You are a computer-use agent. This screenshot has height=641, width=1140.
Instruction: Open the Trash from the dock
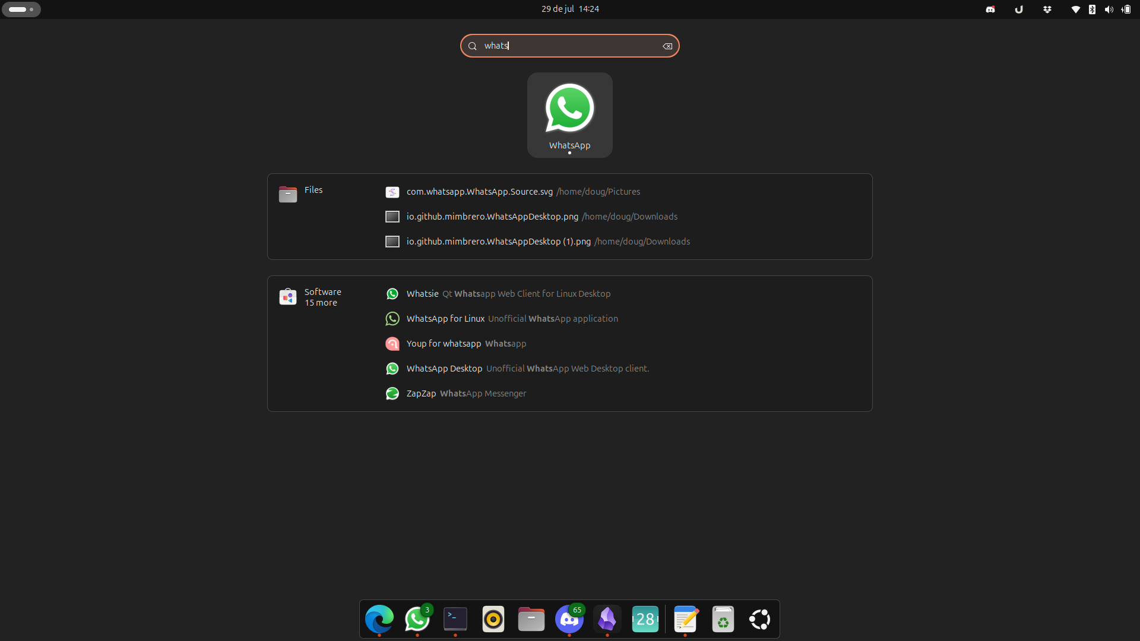click(723, 620)
